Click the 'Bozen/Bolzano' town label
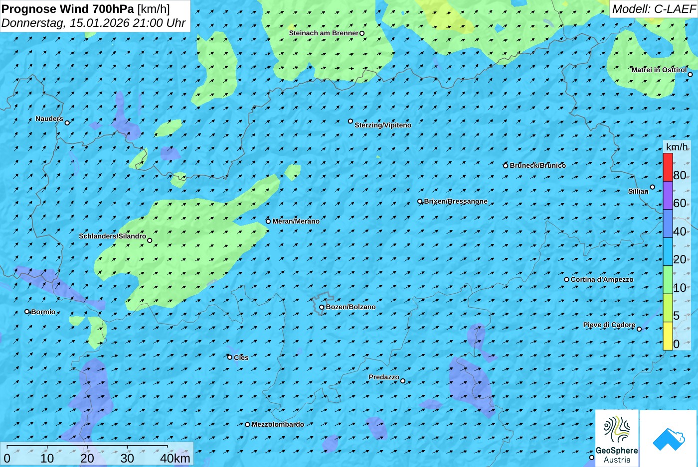 point(351,307)
